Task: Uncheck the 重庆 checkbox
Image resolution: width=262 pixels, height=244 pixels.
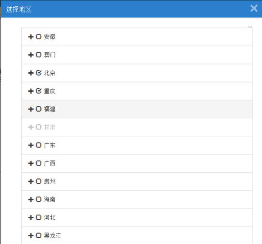Action: click(39, 91)
